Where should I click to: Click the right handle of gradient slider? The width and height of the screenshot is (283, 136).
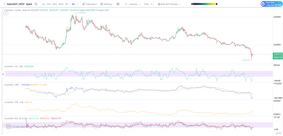(217, 4)
